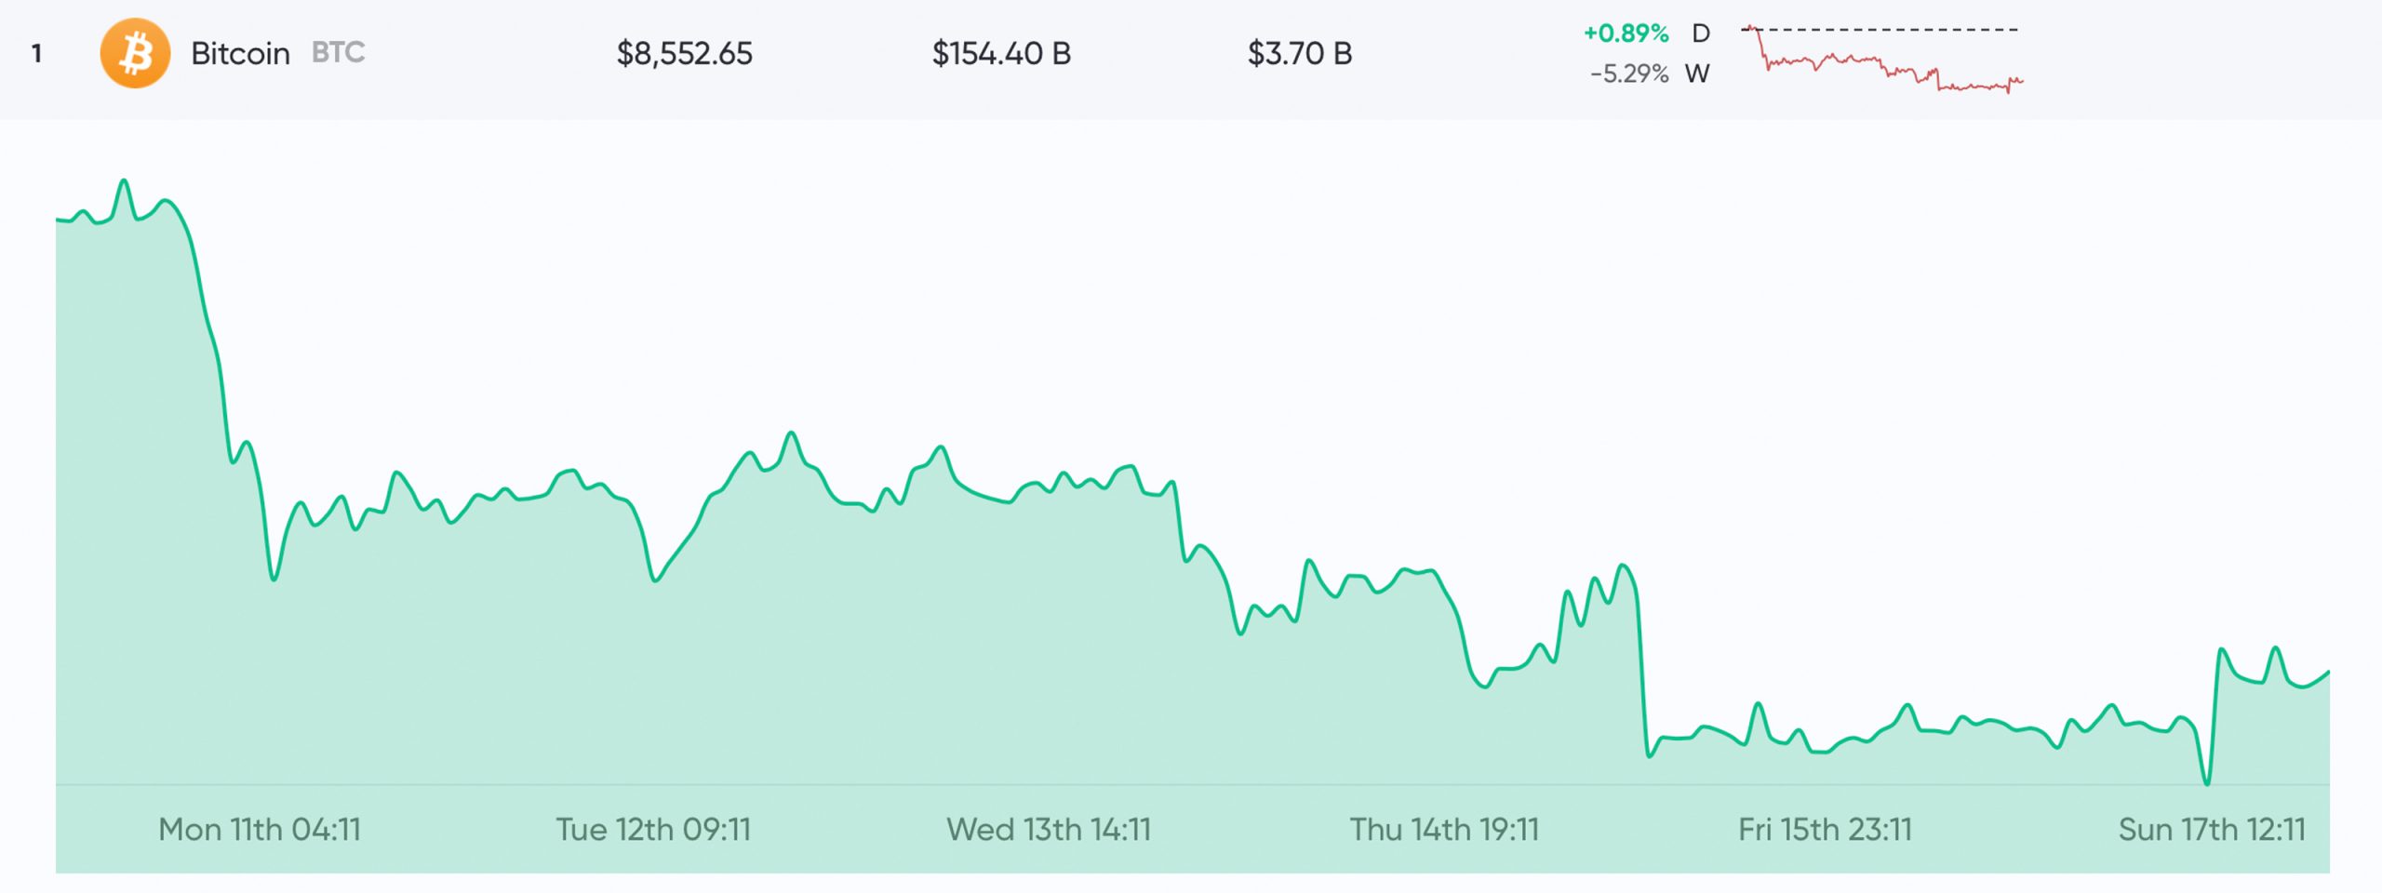
Task: Toggle the D daily change view
Action: coord(1700,32)
